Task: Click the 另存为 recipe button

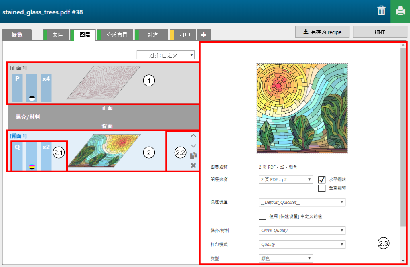Action: click(322, 32)
